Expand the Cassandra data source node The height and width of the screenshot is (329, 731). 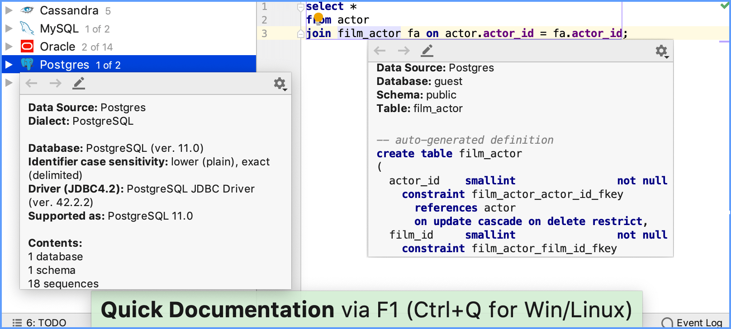click(9, 10)
